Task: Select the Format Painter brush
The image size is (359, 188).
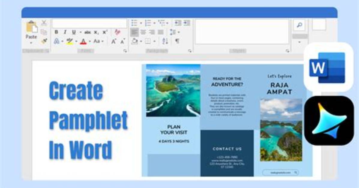Action: pyautogui.click(x=44, y=41)
